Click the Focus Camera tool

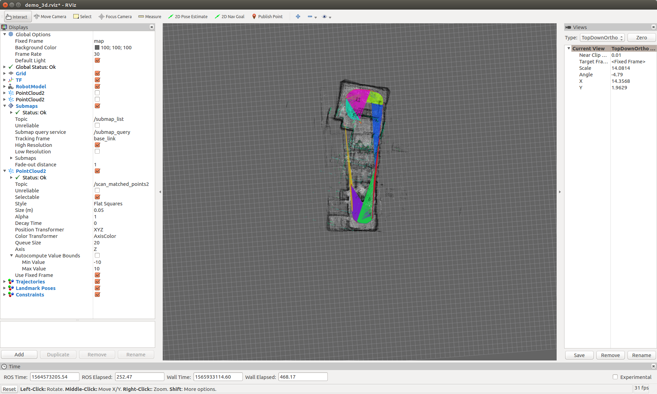(x=115, y=16)
